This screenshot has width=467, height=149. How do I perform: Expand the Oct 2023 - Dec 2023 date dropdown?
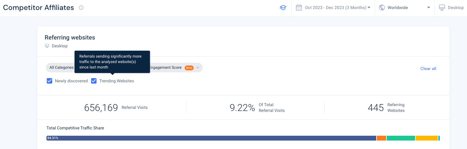[x=369, y=8]
